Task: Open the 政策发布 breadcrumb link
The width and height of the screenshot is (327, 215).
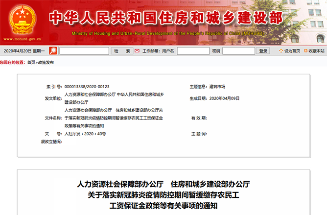Action: pos(46,62)
